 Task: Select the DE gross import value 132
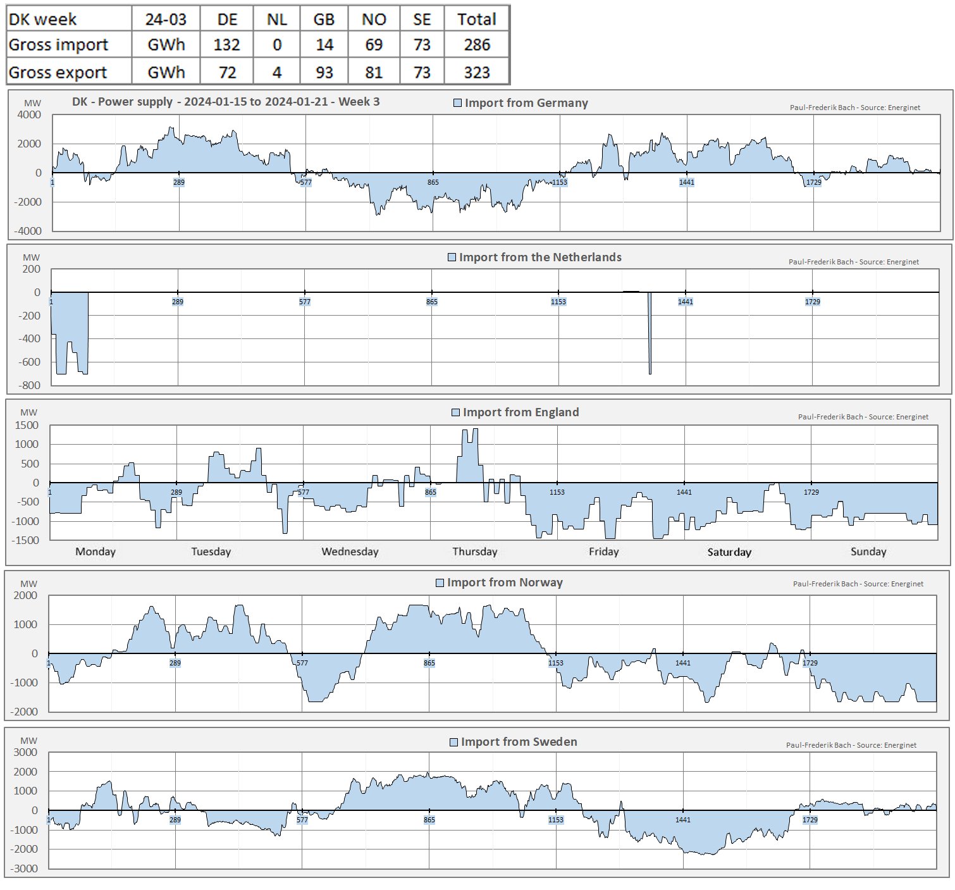click(226, 45)
